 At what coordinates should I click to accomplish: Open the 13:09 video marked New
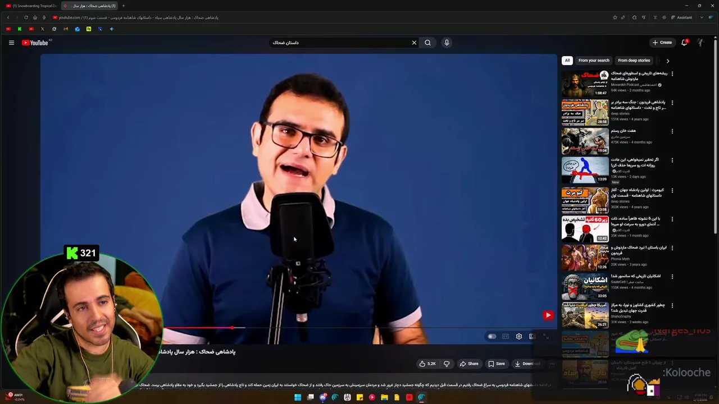585,170
